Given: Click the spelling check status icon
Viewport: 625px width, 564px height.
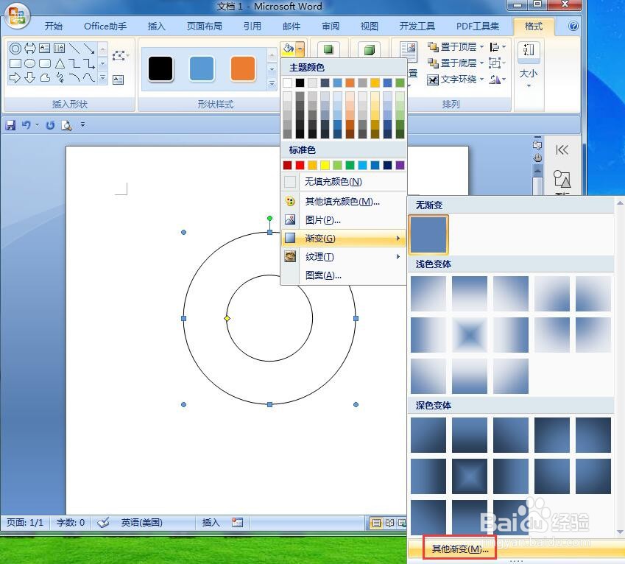Looking at the screenshot, I should (x=103, y=523).
